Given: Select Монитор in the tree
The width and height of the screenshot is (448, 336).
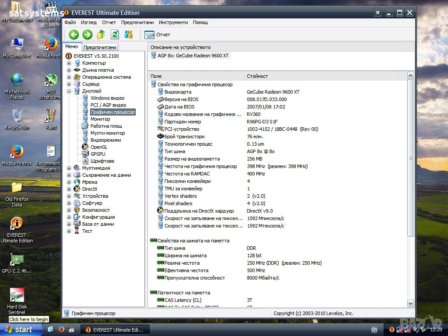Looking at the screenshot, I should point(100,119).
